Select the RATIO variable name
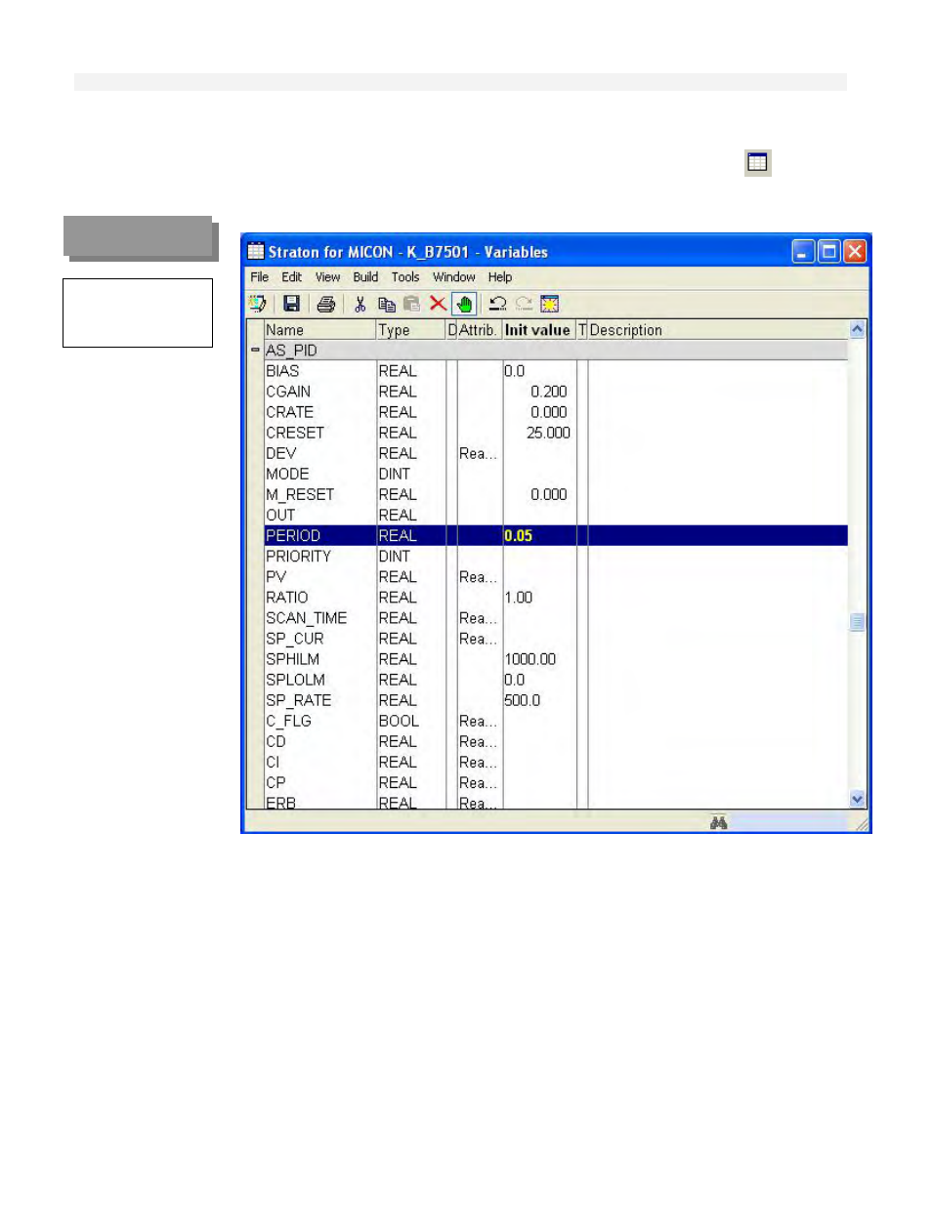This screenshot has width=932, height=1206. [287, 597]
